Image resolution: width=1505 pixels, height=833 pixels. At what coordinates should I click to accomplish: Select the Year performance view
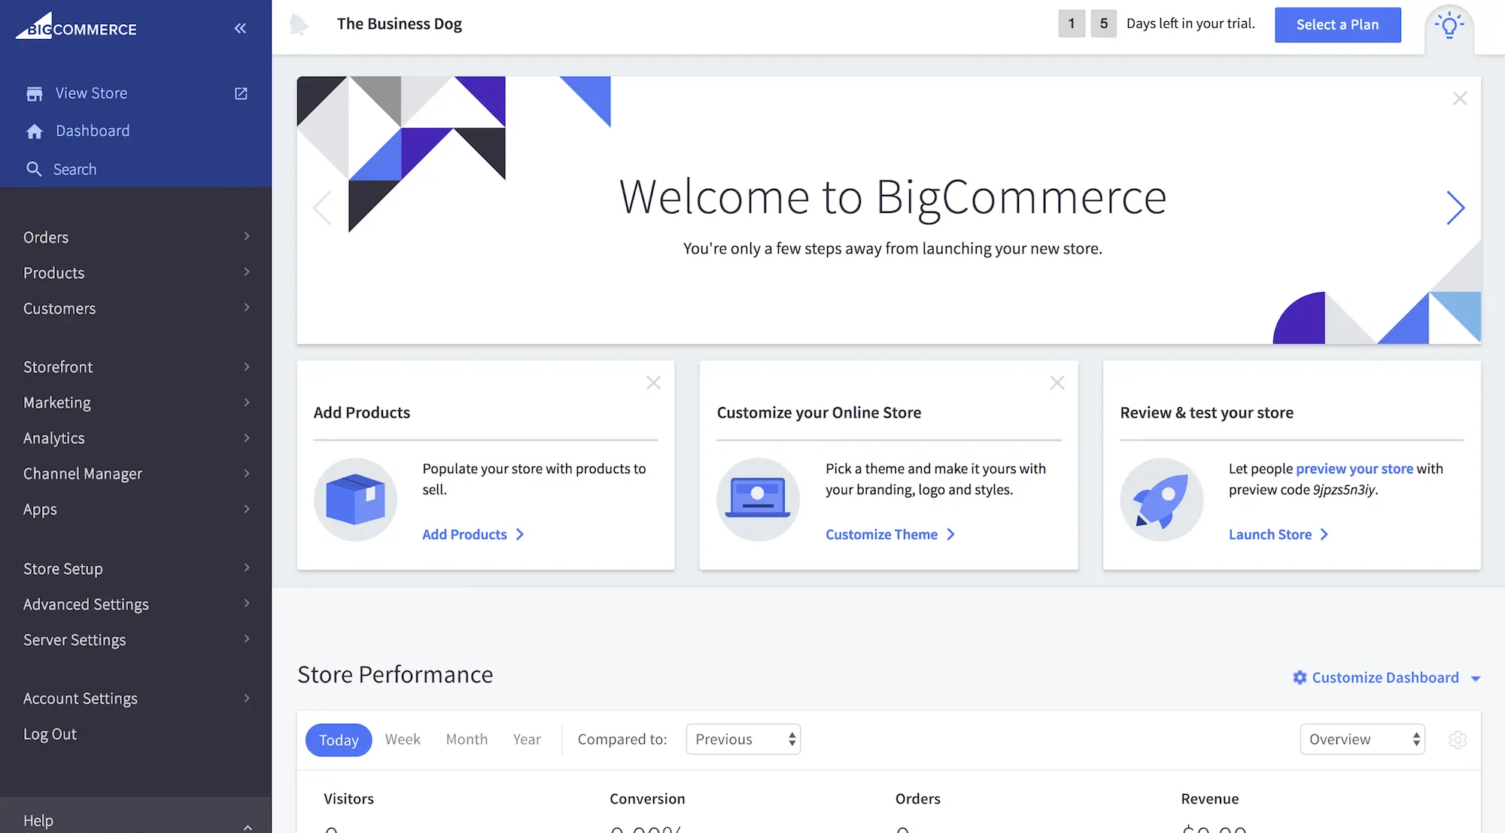tap(527, 739)
